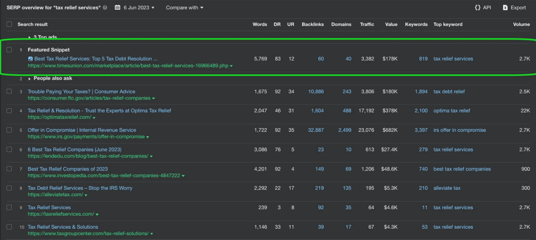Open URL dropdown for taxgroupcenter.com result
This screenshot has width=536, height=240.
coord(152,234)
